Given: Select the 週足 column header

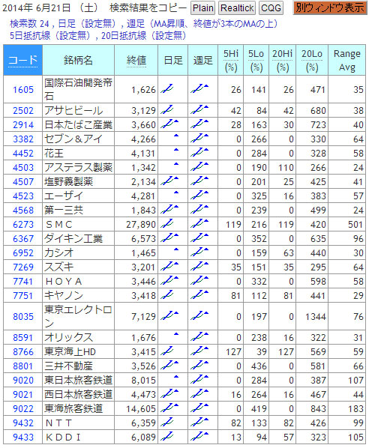Looking at the screenshot, I should click(202, 60).
